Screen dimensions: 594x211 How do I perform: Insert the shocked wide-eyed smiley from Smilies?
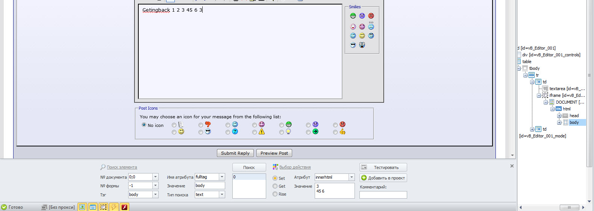(x=362, y=45)
